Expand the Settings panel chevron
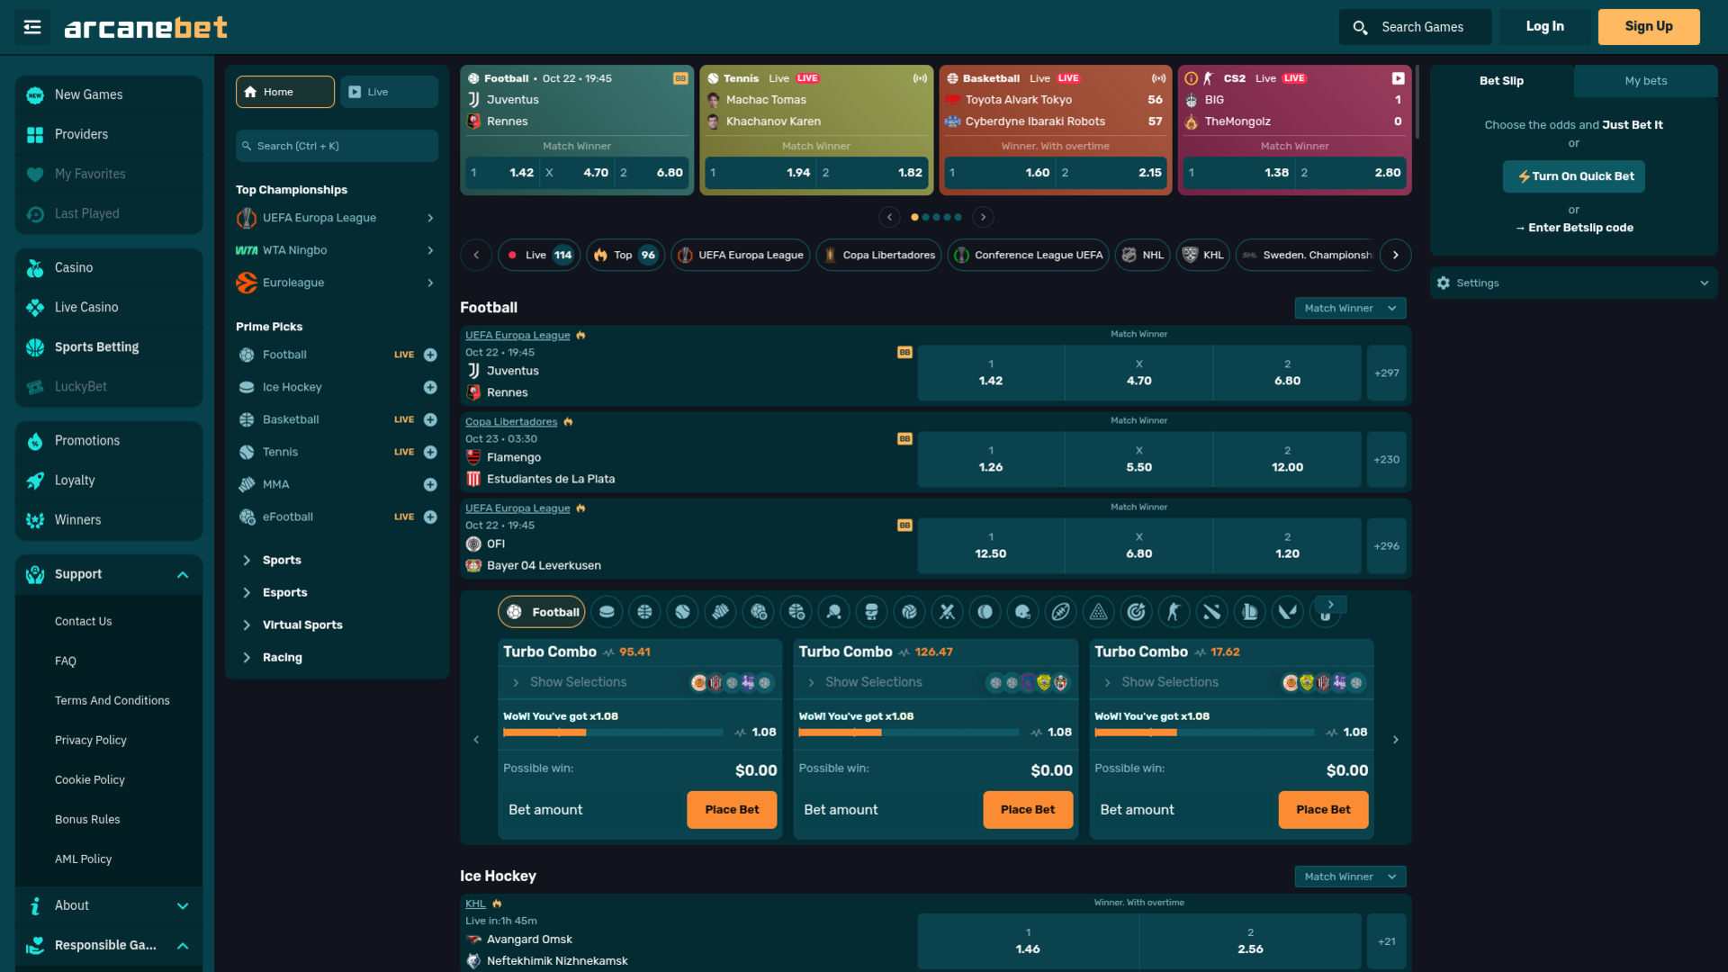 click(x=1704, y=283)
